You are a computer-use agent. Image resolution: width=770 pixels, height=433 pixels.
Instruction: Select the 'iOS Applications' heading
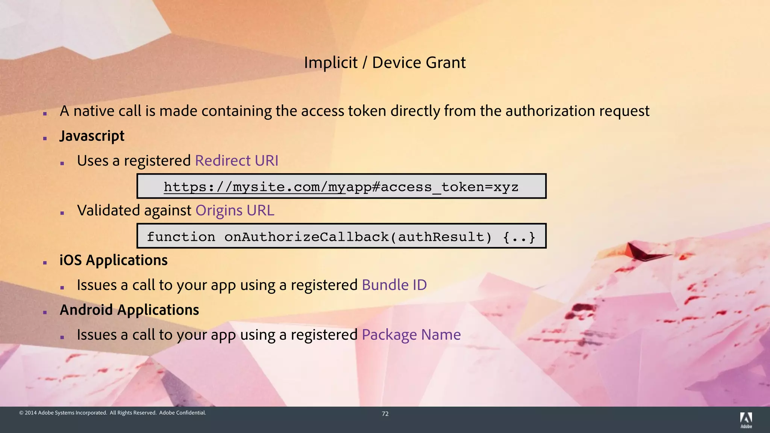tap(114, 260)
